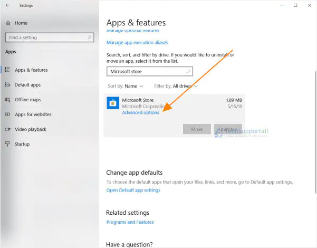The image size is (317, 248).
Task: Minimize the Settings window
Action: click(x=281, y=5)
